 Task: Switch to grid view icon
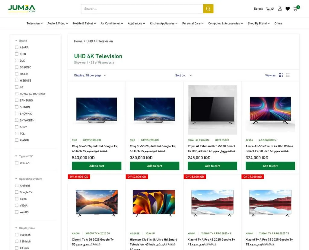pyautogui.click(x=281, y=75)
